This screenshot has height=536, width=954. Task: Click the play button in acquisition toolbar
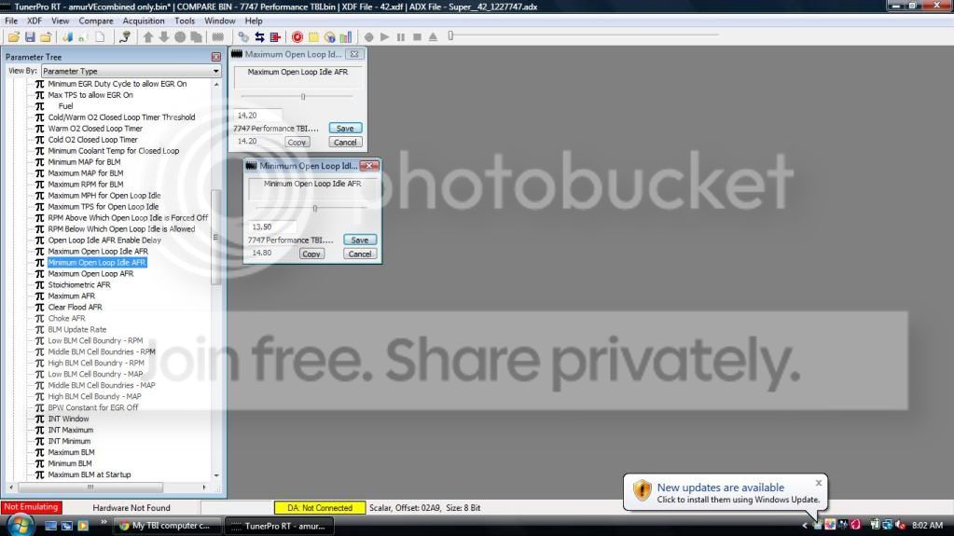pyautogui.click(x=384, y=37)
